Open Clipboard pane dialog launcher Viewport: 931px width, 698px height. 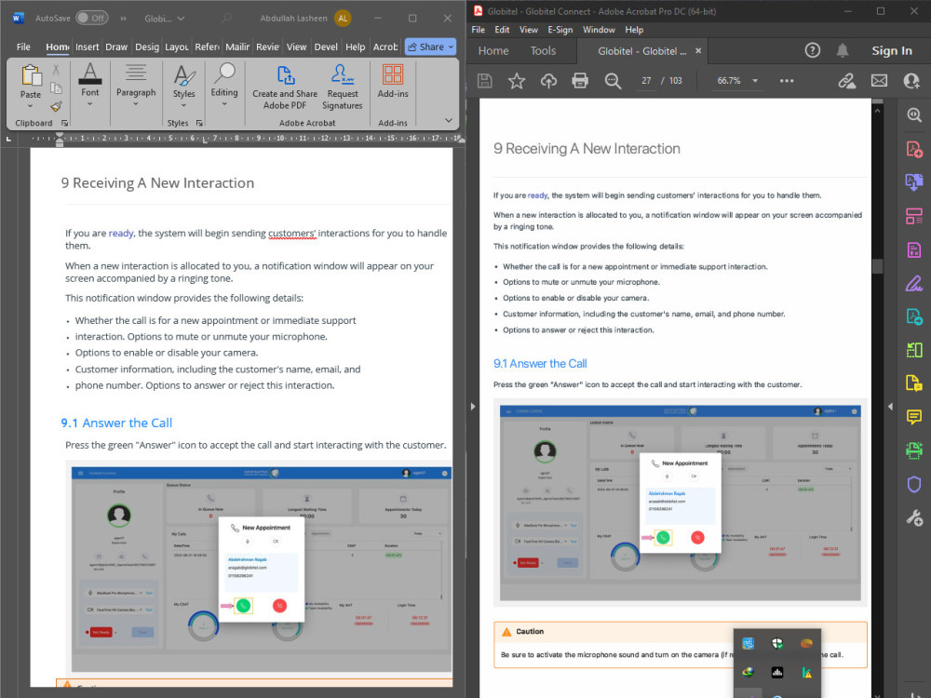tap(64, 123)
